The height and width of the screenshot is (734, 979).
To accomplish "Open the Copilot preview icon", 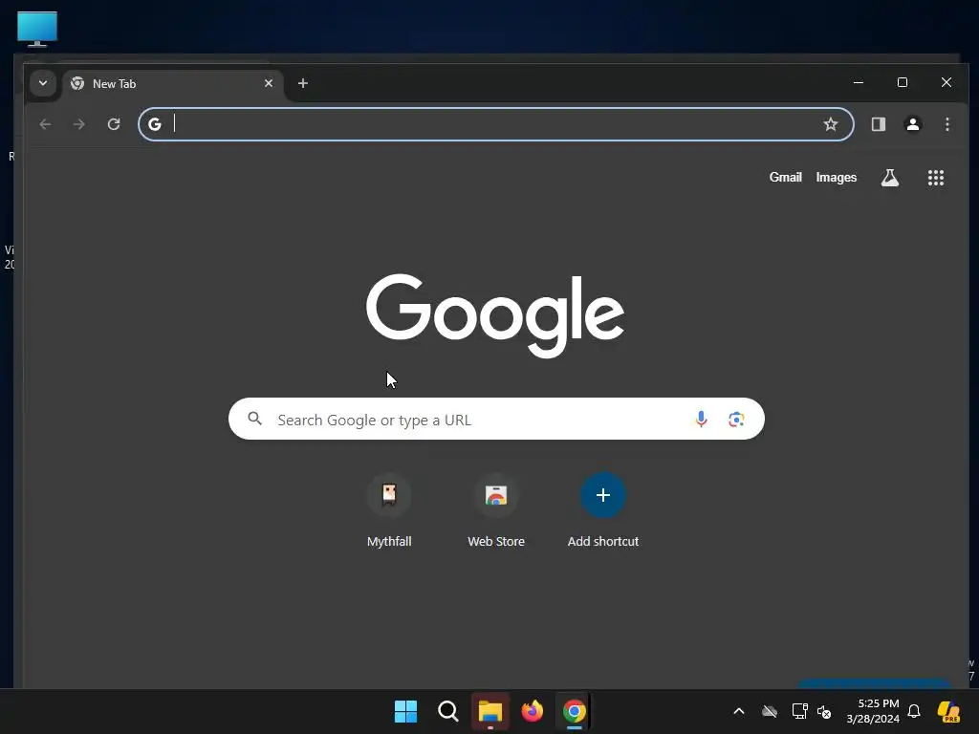I will point(948,711).
